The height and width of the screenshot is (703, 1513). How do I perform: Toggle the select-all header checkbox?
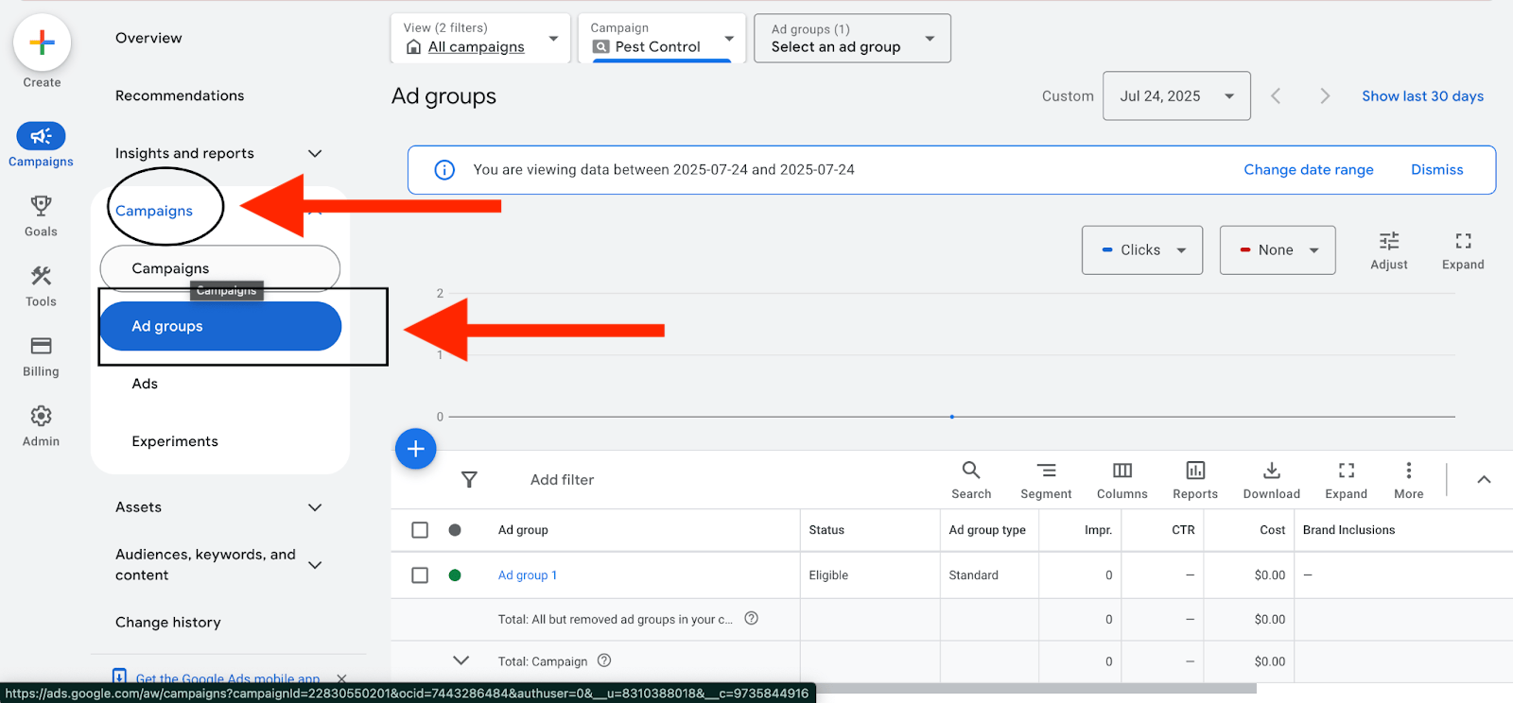pyautogui.click(x=420, y=530)
